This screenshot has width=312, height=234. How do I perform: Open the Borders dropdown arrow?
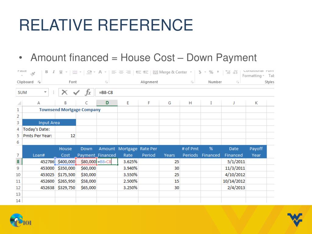pos(80,72)
